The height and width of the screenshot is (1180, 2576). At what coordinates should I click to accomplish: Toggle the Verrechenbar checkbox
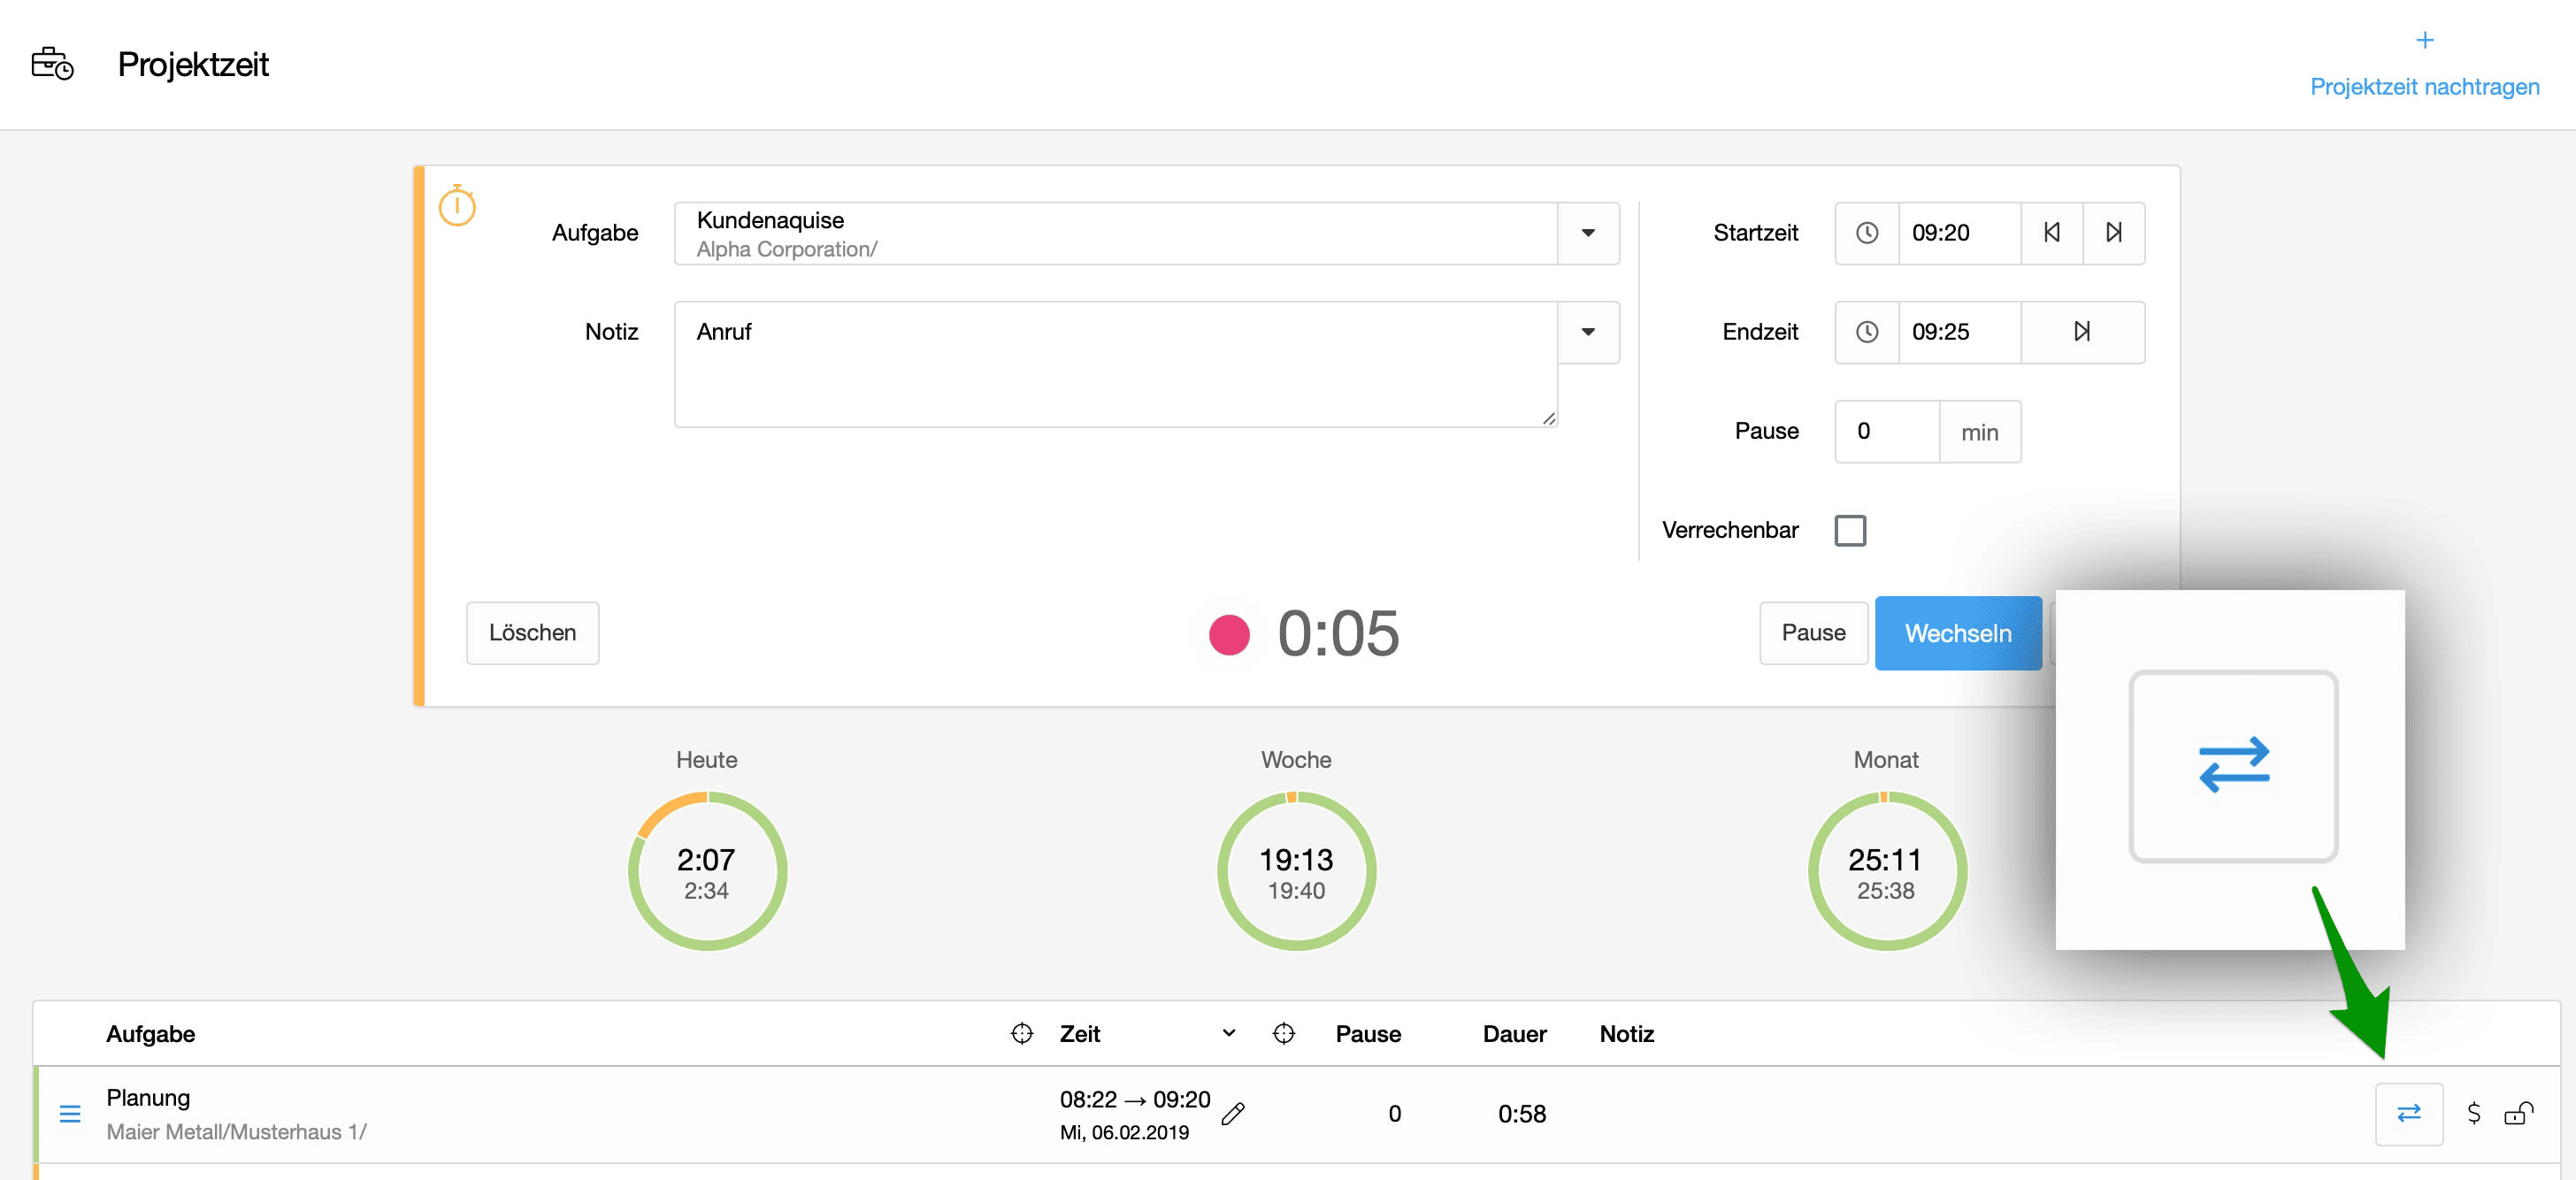tap(1850, 530)
